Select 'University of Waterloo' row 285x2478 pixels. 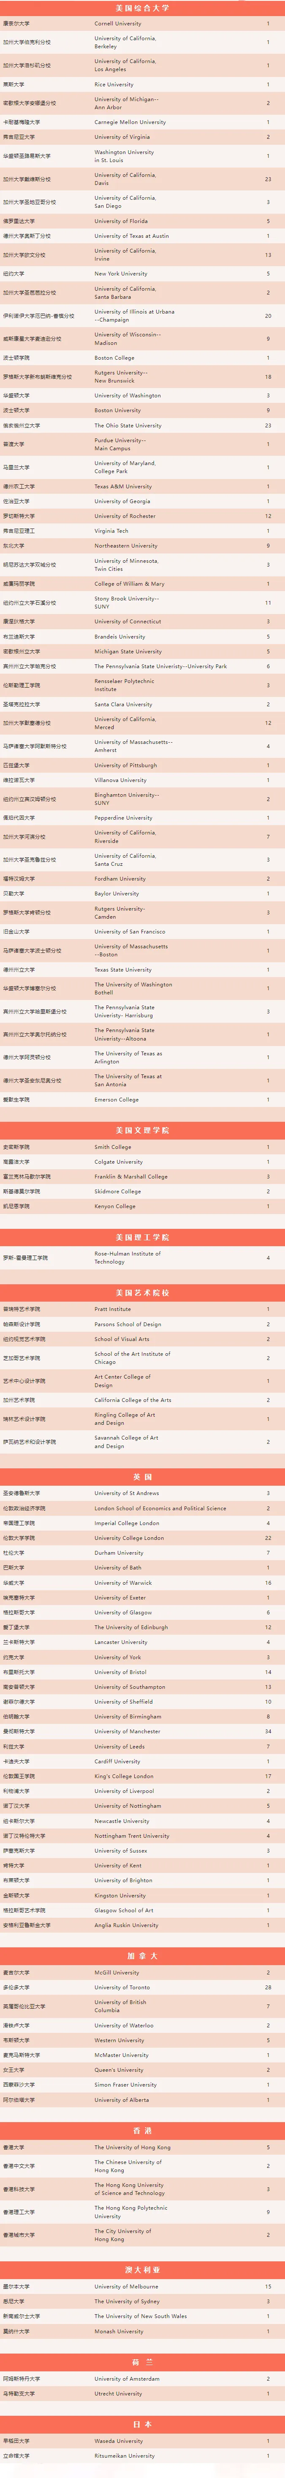tap(142, 2025)
